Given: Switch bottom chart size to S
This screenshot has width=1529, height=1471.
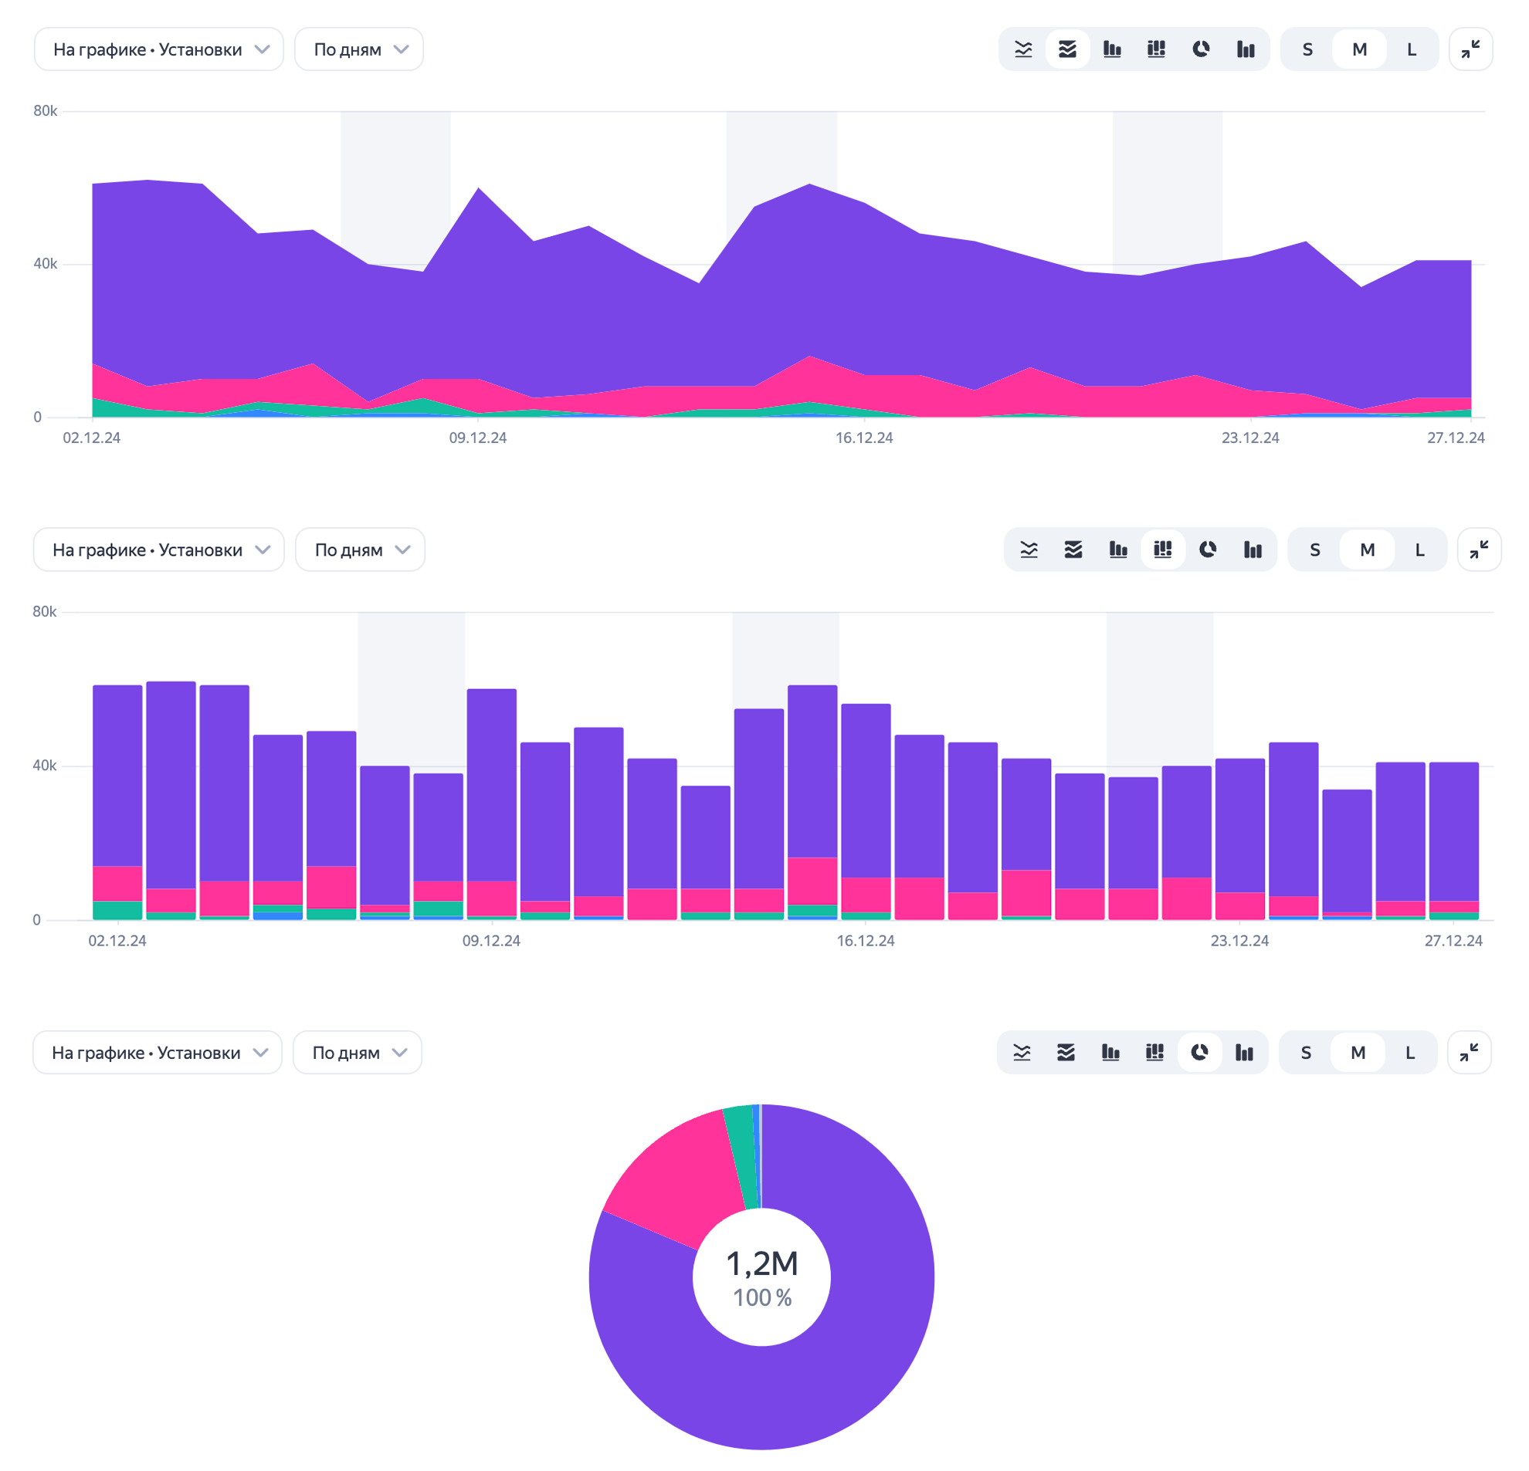Looking at the screenshot, I should 1306,1053.
